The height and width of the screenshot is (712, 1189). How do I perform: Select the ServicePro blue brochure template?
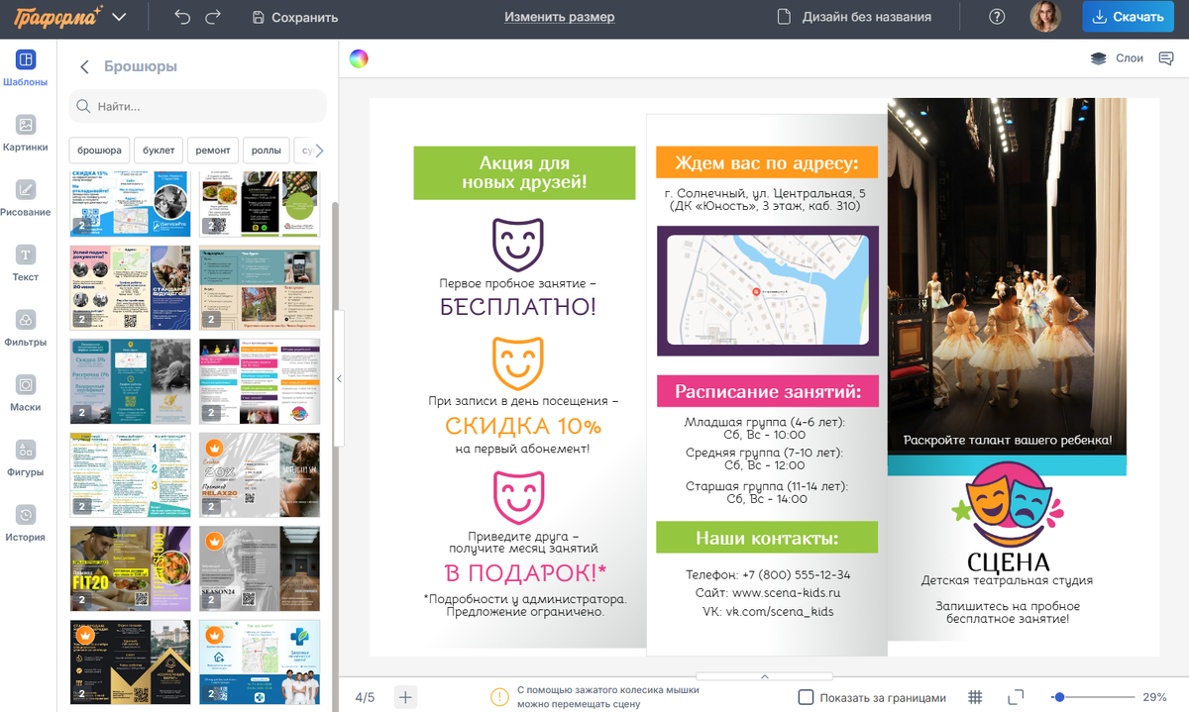point(130,204)
